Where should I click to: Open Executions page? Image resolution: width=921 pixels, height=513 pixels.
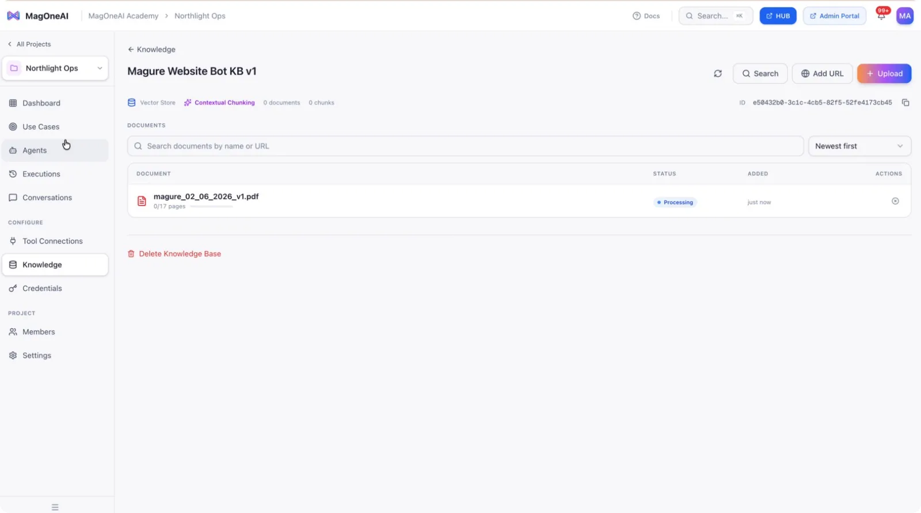[55, 174]
